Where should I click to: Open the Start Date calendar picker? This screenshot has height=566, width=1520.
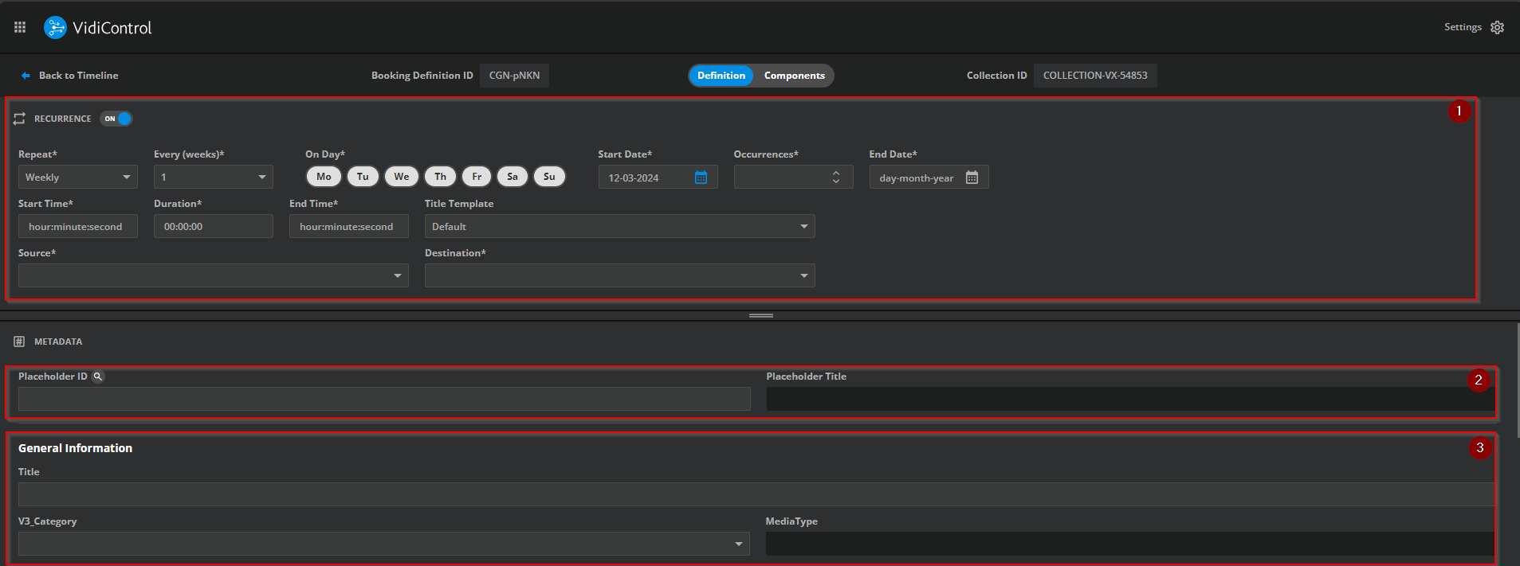(x=701, y=178)
